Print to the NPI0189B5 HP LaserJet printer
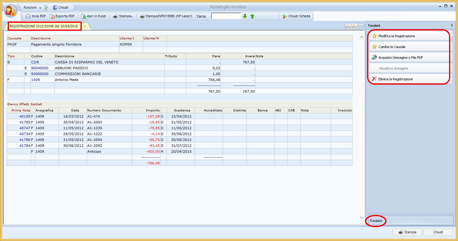 [x=166, y=16]
